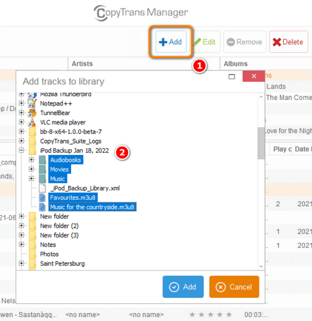Expand the New folder (2) node

pyautogui.click(x=21, y=225)
